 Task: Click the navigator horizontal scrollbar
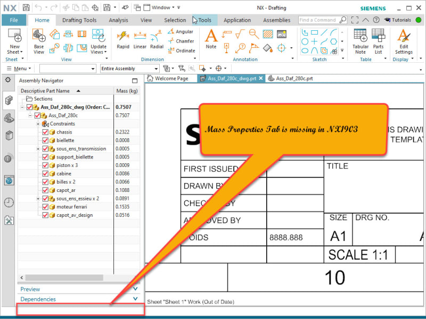64,278
